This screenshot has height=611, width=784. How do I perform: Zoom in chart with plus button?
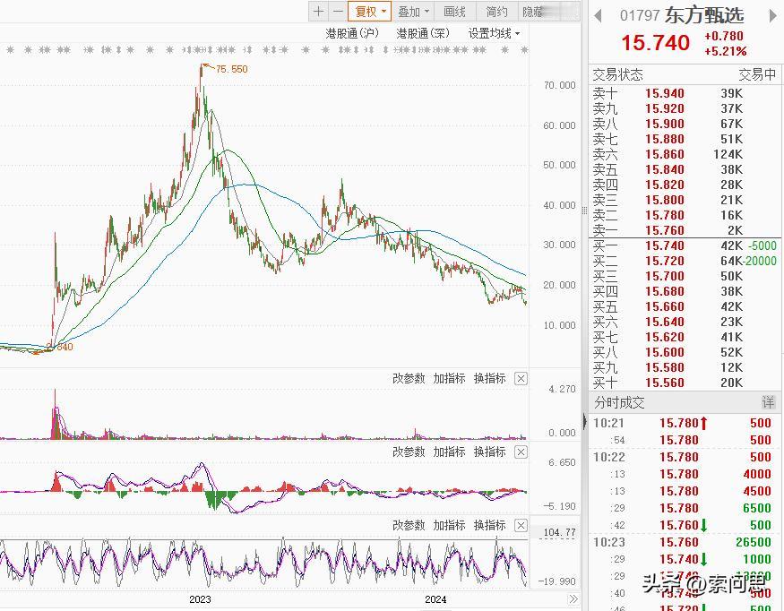tap(318, 11)
